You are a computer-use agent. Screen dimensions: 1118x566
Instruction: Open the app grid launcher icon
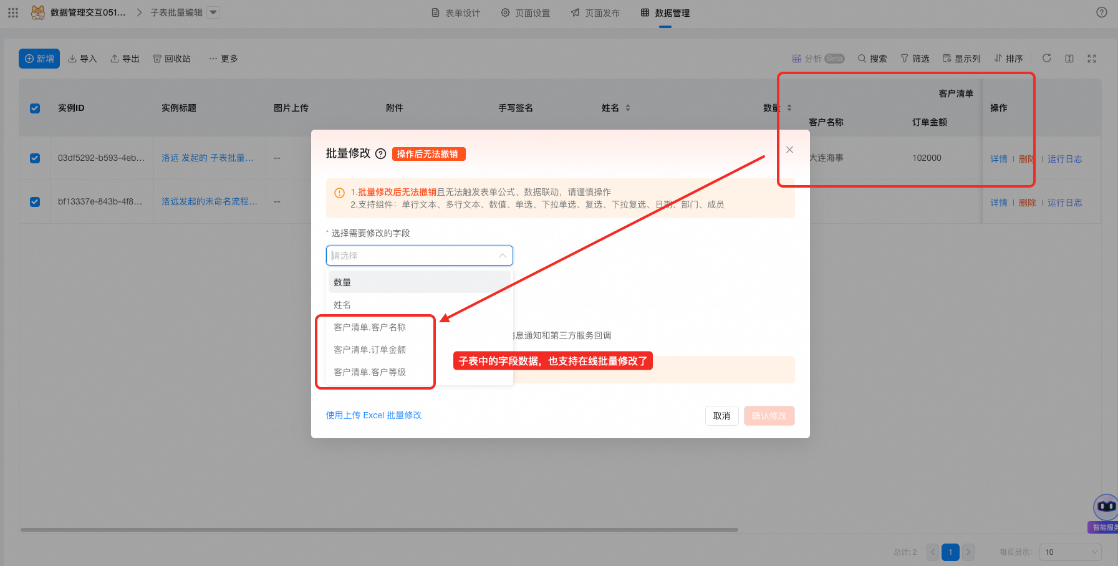13,12
